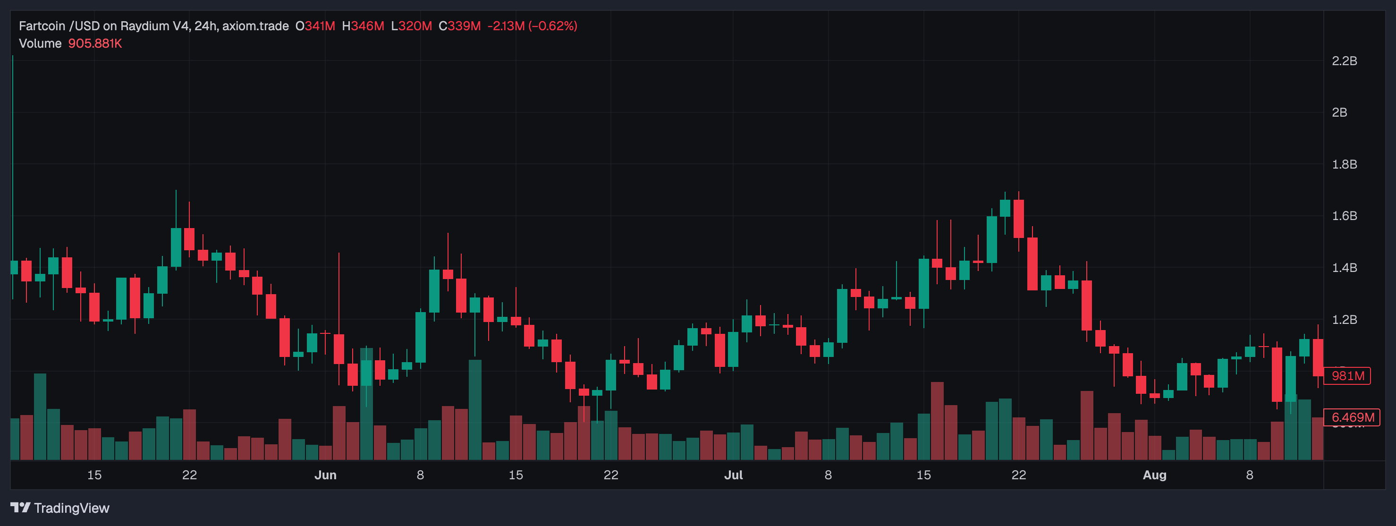This screenshot has width=1396, height=526.
Task: Click the Volume indicator label
Action: 40,43
